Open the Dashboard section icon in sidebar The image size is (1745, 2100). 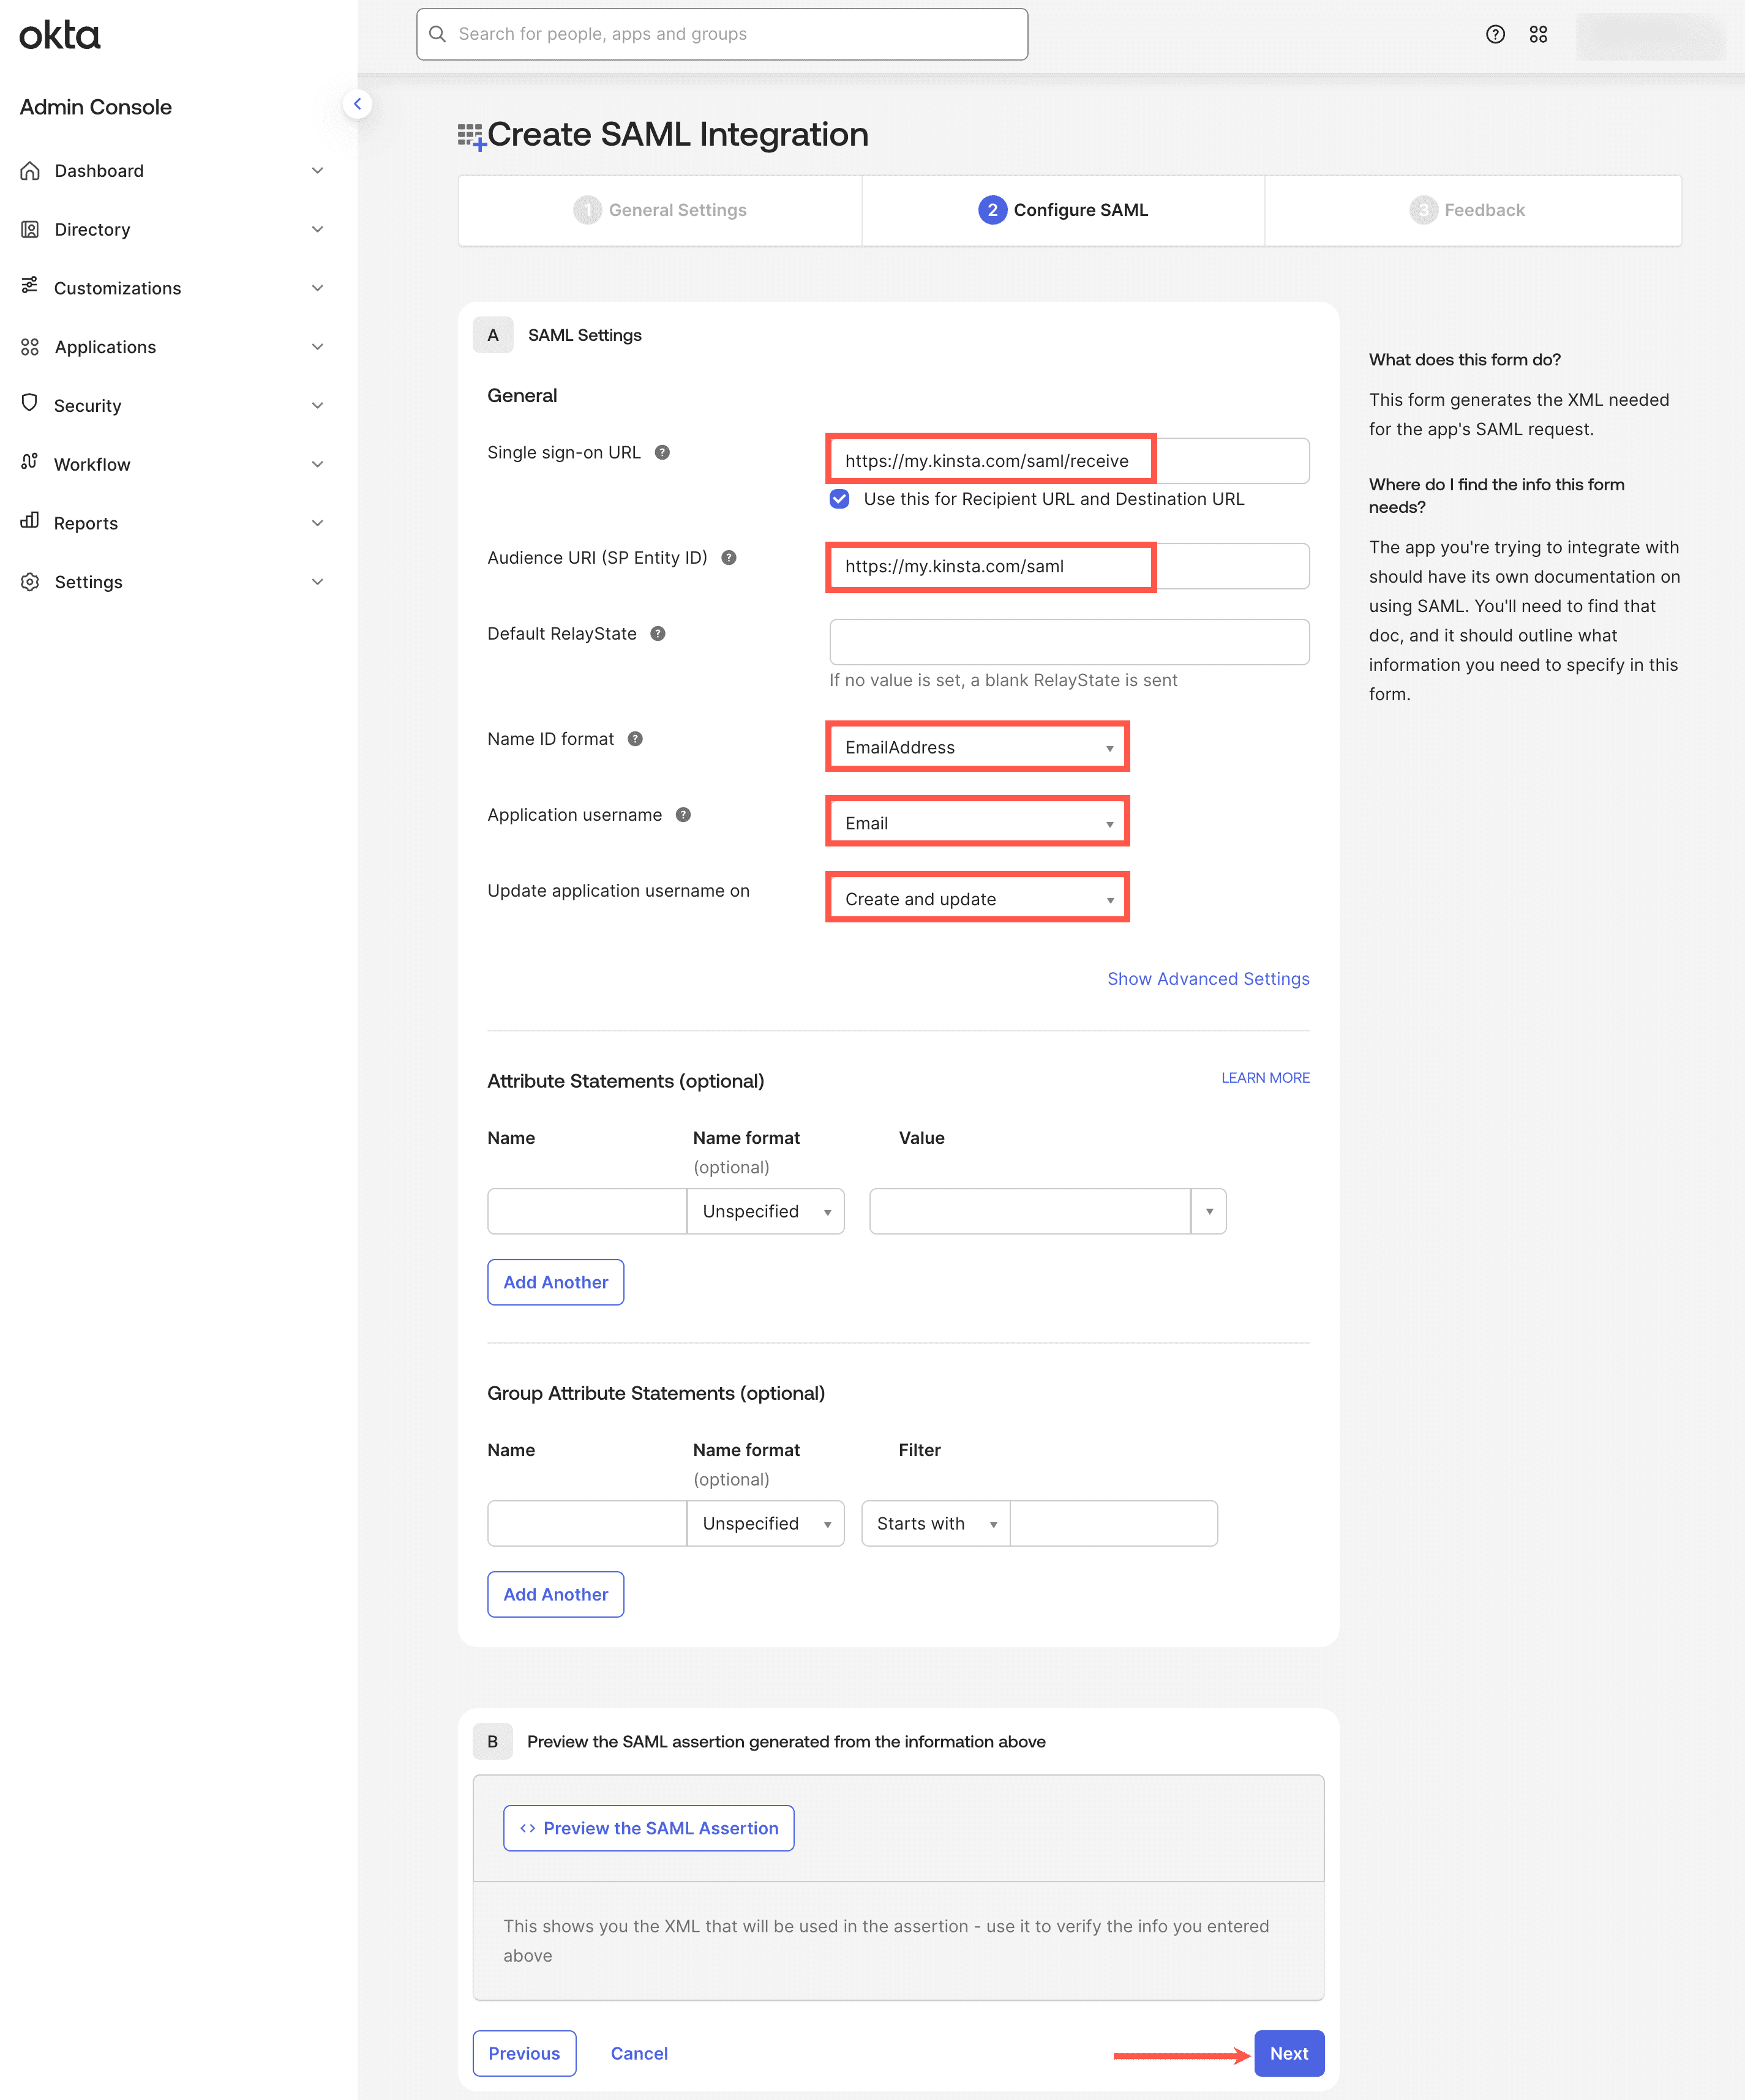click(x=29, y=170)
